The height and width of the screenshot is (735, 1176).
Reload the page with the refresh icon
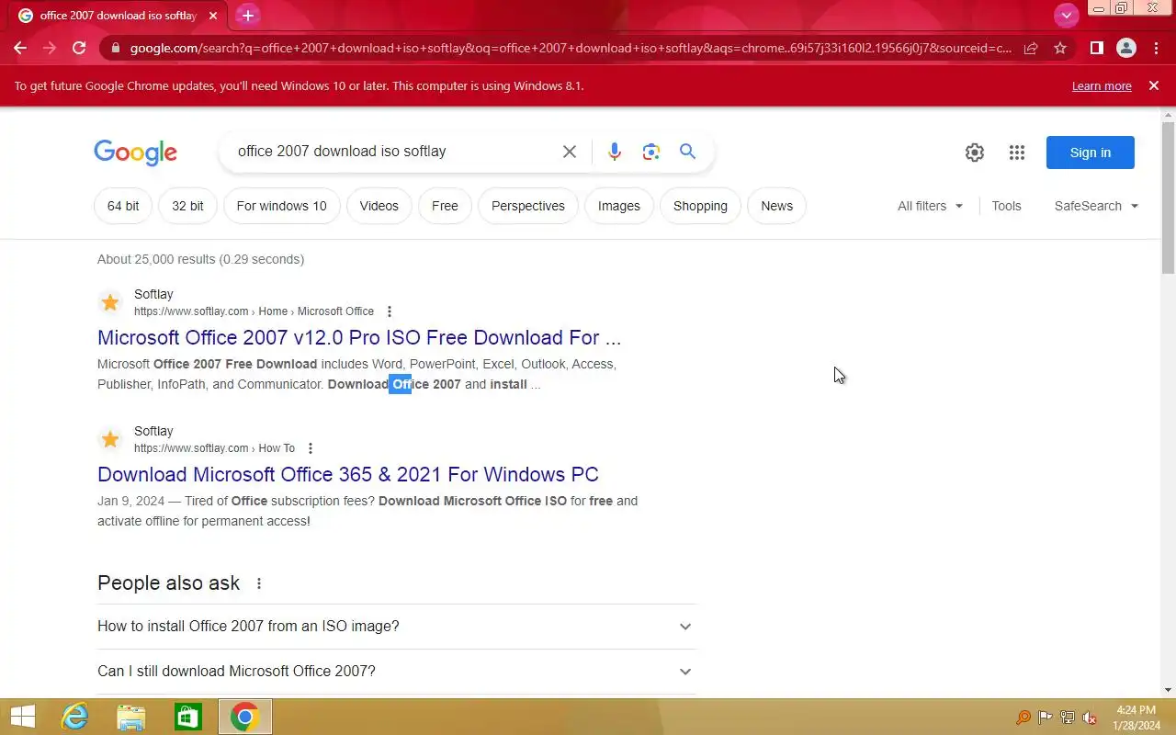79,48
